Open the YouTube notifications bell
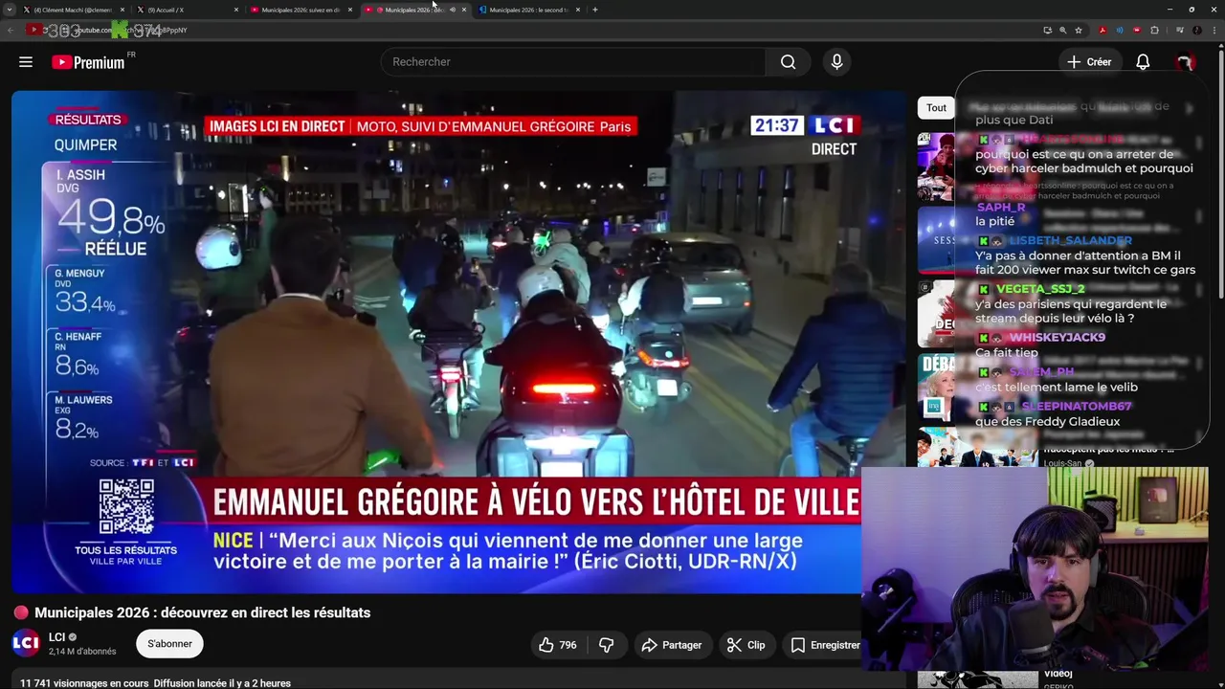The width and height of the screenshot is (1225, 689). point(1143,62)
